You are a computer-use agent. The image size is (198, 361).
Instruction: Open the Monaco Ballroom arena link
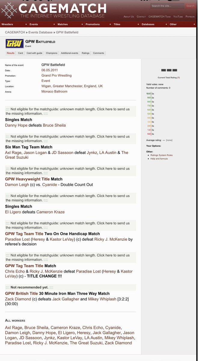54,91
